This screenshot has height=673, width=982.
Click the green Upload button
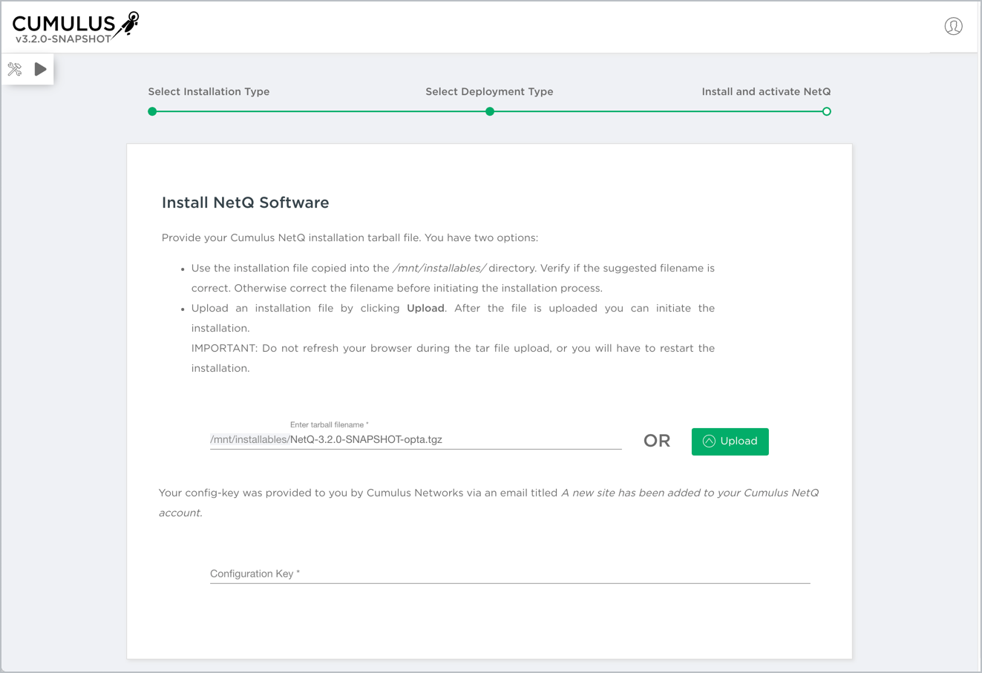730,441
